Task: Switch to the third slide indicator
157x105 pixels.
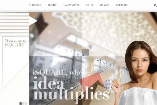Action: point(26,103)
